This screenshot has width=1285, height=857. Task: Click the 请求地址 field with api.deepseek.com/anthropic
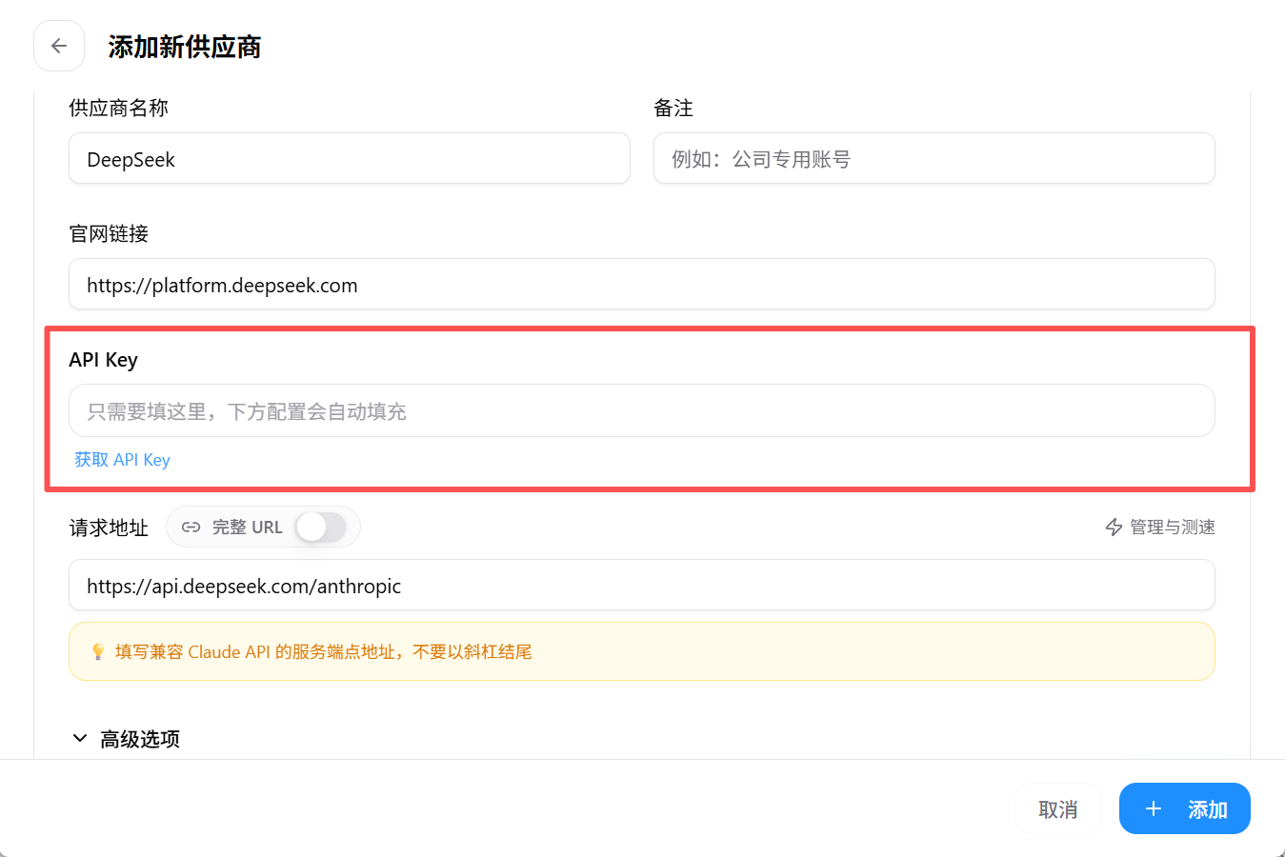pos(642,586)
